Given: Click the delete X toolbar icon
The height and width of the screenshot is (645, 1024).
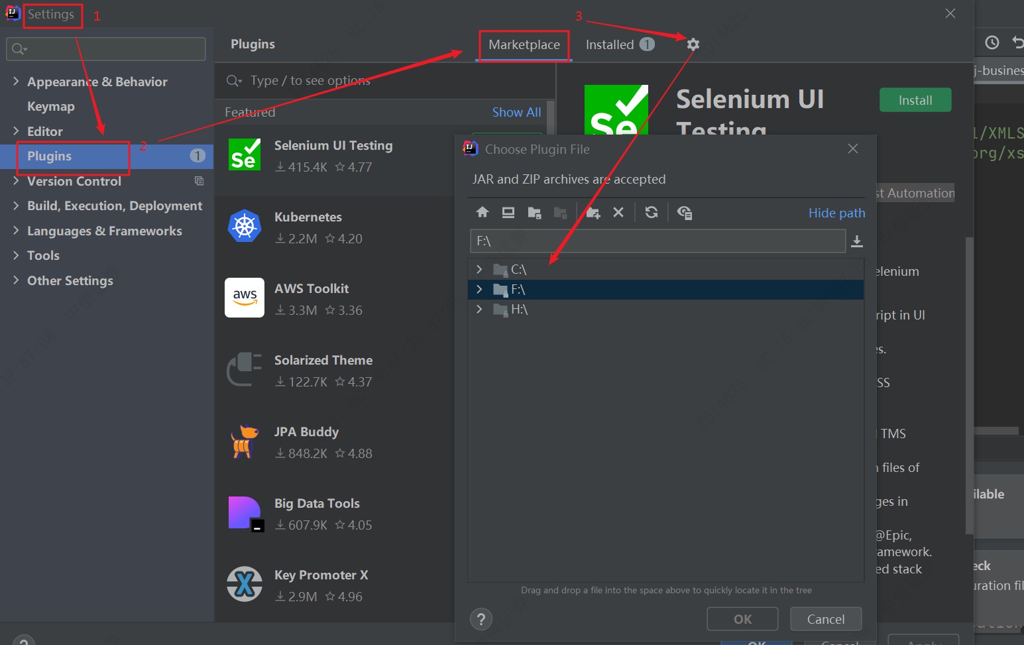Looking at the screenshot, I should [618, 212].
